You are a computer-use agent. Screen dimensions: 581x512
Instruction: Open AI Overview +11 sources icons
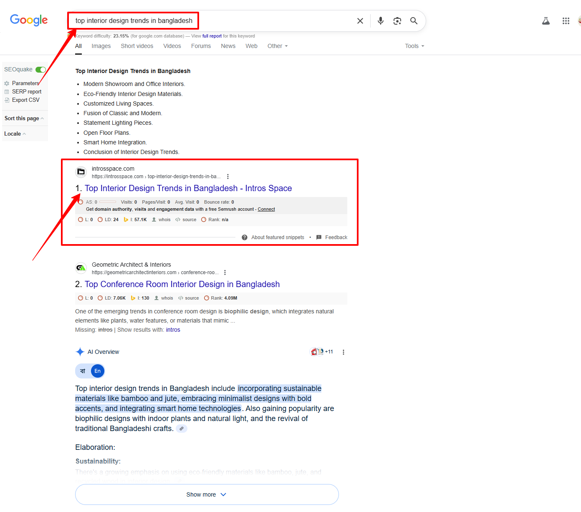[x=321, y=352]
